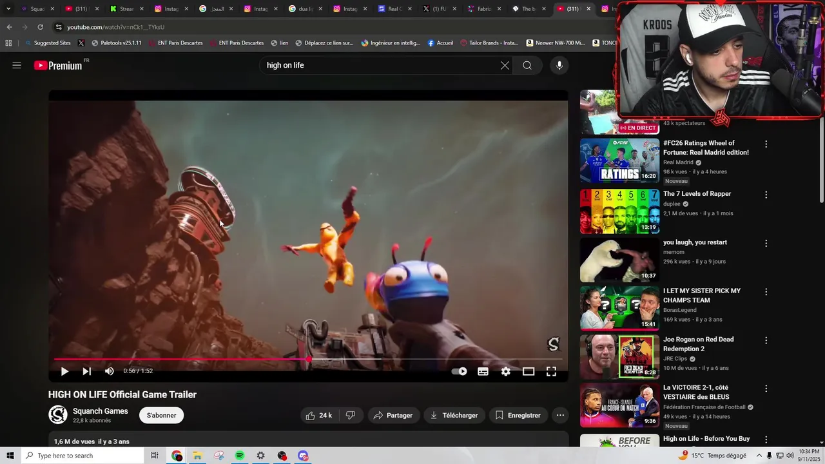Share the video via Partager

point(393,416)
